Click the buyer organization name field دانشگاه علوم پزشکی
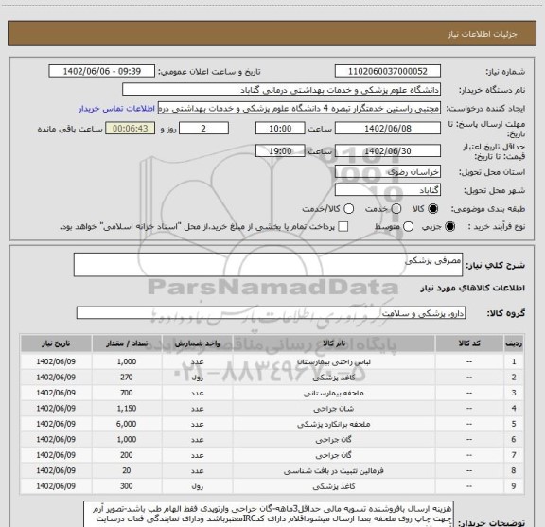Screen dimensions: 545x527 click(x=282, y=90)
